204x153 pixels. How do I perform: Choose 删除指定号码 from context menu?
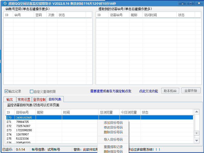click(x=113, y=151)
